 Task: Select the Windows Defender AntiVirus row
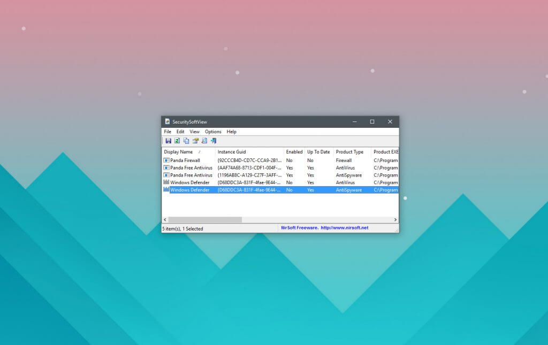coord(190,182)
